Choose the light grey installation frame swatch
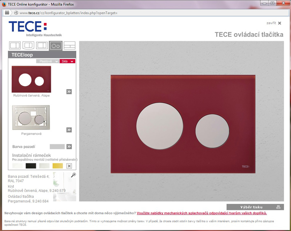Screen dimensions: 291x231 click(x=44, y=166)
